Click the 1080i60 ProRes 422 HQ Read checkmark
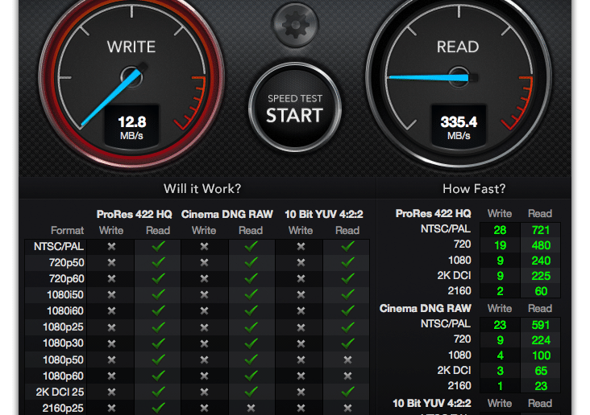 (159, 310)
